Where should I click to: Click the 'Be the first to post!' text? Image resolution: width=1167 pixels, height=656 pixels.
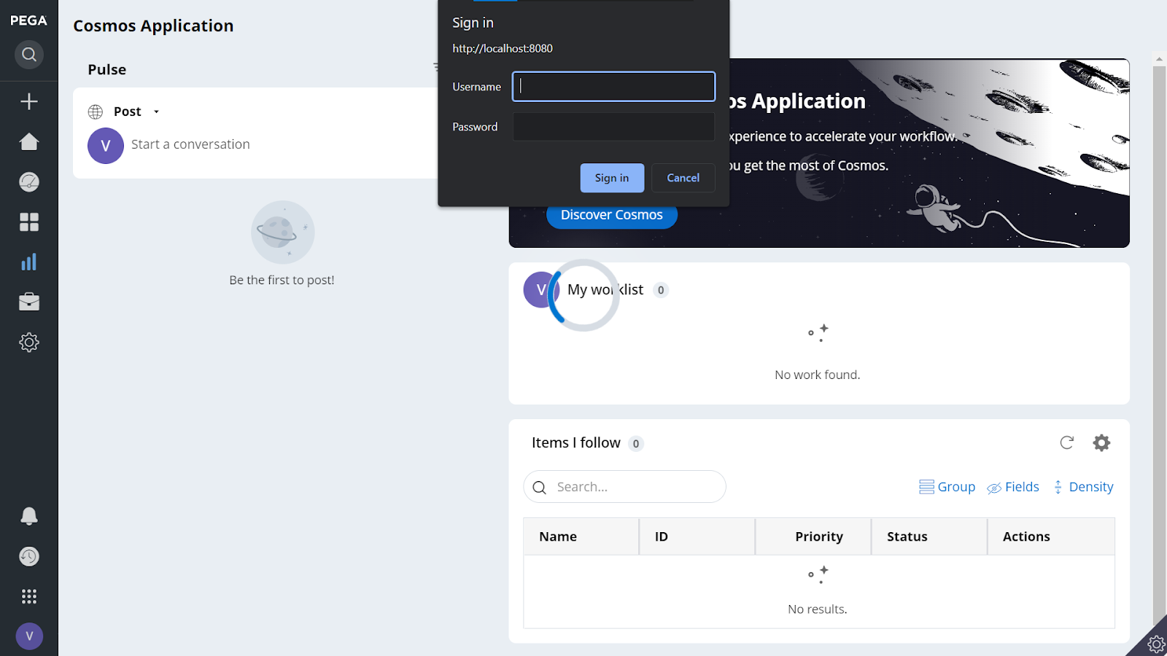tap(282, 280)
